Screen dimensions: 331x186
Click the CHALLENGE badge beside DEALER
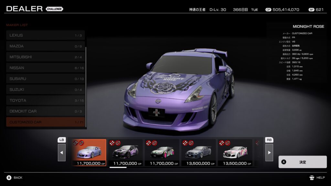pos(54,9)
